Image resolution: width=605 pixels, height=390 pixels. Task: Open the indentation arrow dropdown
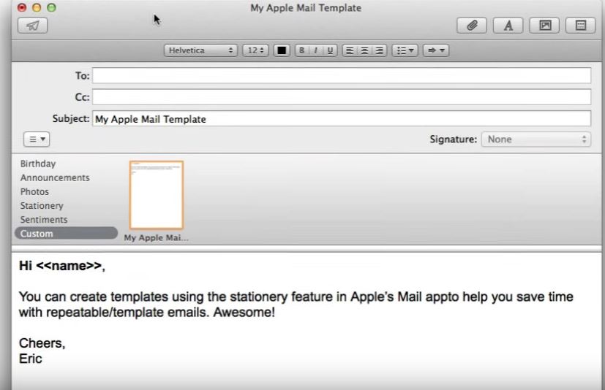[436, 50]
